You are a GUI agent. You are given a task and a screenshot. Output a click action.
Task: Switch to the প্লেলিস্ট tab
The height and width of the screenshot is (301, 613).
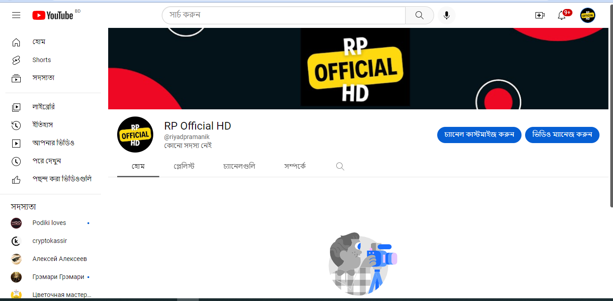184,166
